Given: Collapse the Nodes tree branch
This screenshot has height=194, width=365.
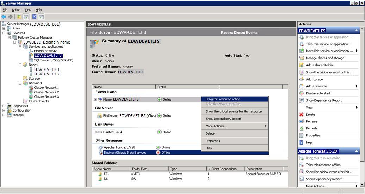Looking at the screenshot, I should point(20,65).
